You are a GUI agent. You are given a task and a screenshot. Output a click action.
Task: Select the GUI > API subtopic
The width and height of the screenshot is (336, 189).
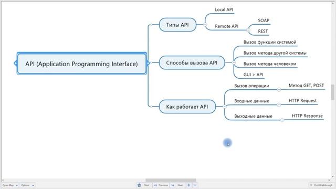tap(253, 75)
